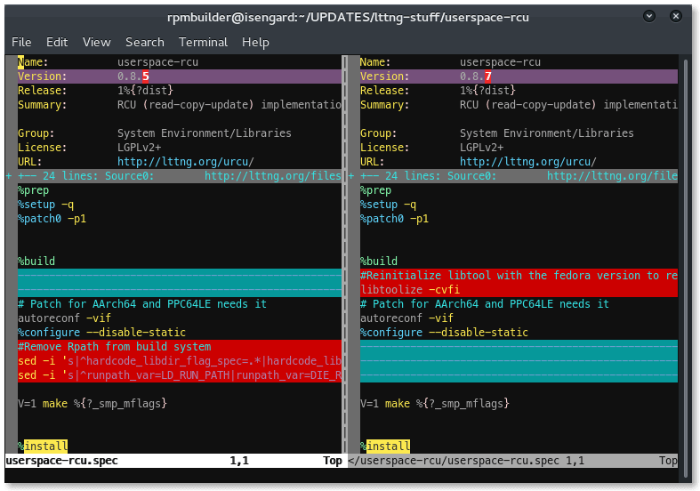Image resolution: width=700 pixels, height=491 pixels.
Task: Open the Help menu
Action: point(255,42)
